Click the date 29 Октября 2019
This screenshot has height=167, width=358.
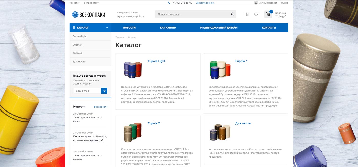click(x=83, y=114)
